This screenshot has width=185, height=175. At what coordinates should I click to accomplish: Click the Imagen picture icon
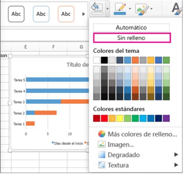tap(101, 144)
